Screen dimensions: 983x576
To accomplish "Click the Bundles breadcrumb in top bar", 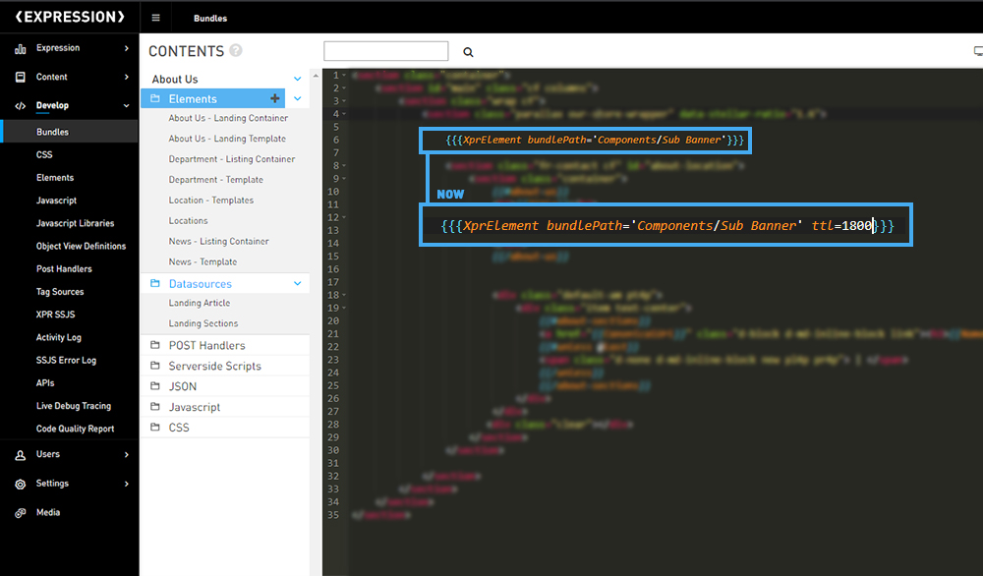I will click(210, 18).
